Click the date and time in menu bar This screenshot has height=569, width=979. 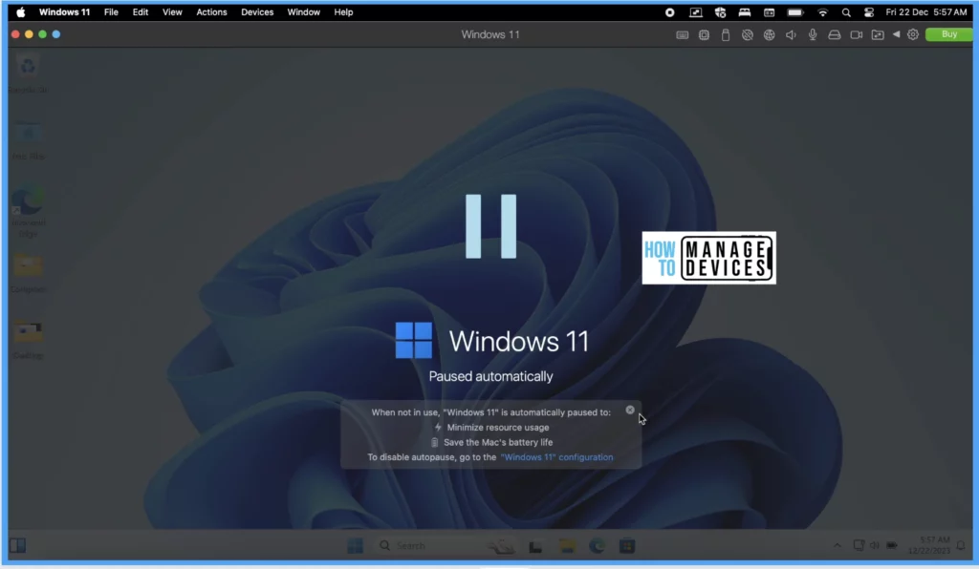925,11
